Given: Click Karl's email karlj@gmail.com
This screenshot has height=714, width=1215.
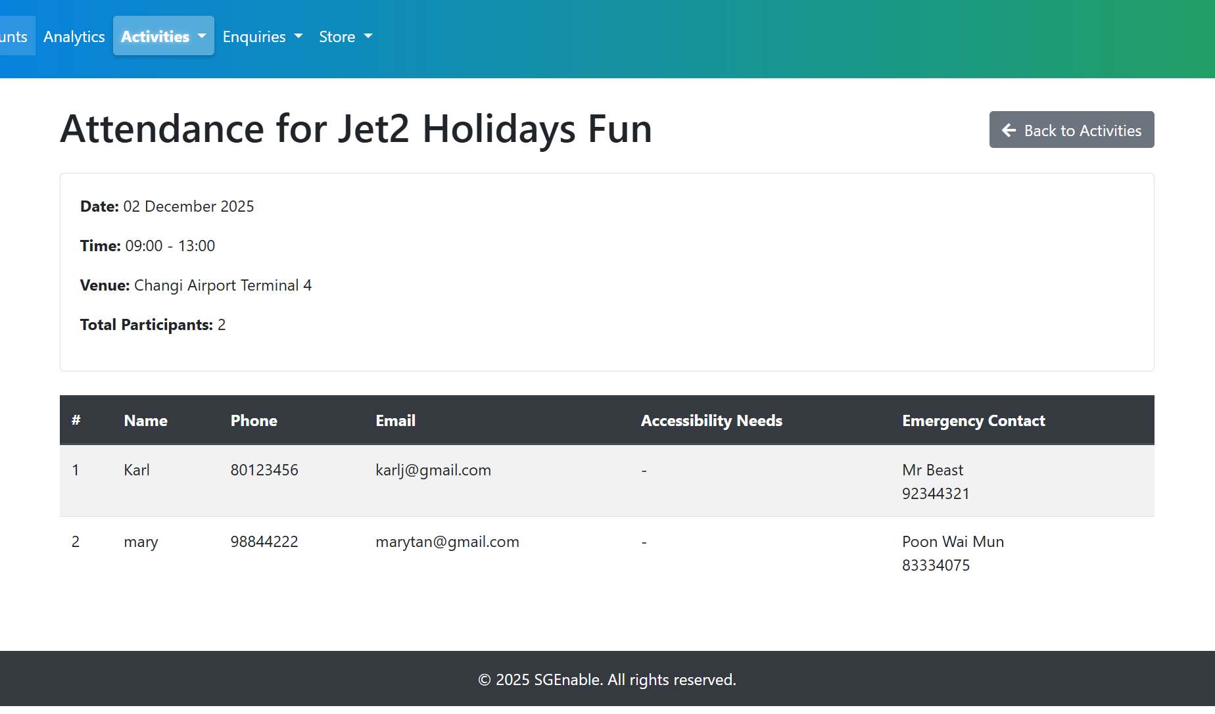Looking at the screenshot, I should tap(433, 470).
